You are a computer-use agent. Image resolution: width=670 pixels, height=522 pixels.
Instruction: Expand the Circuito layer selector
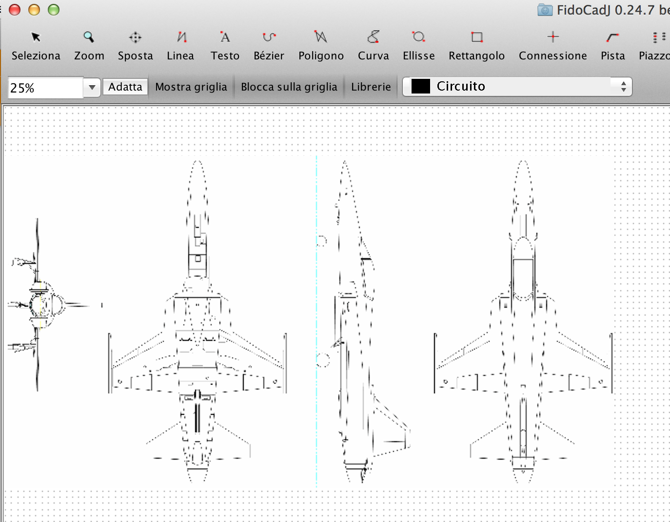[623, 87]
